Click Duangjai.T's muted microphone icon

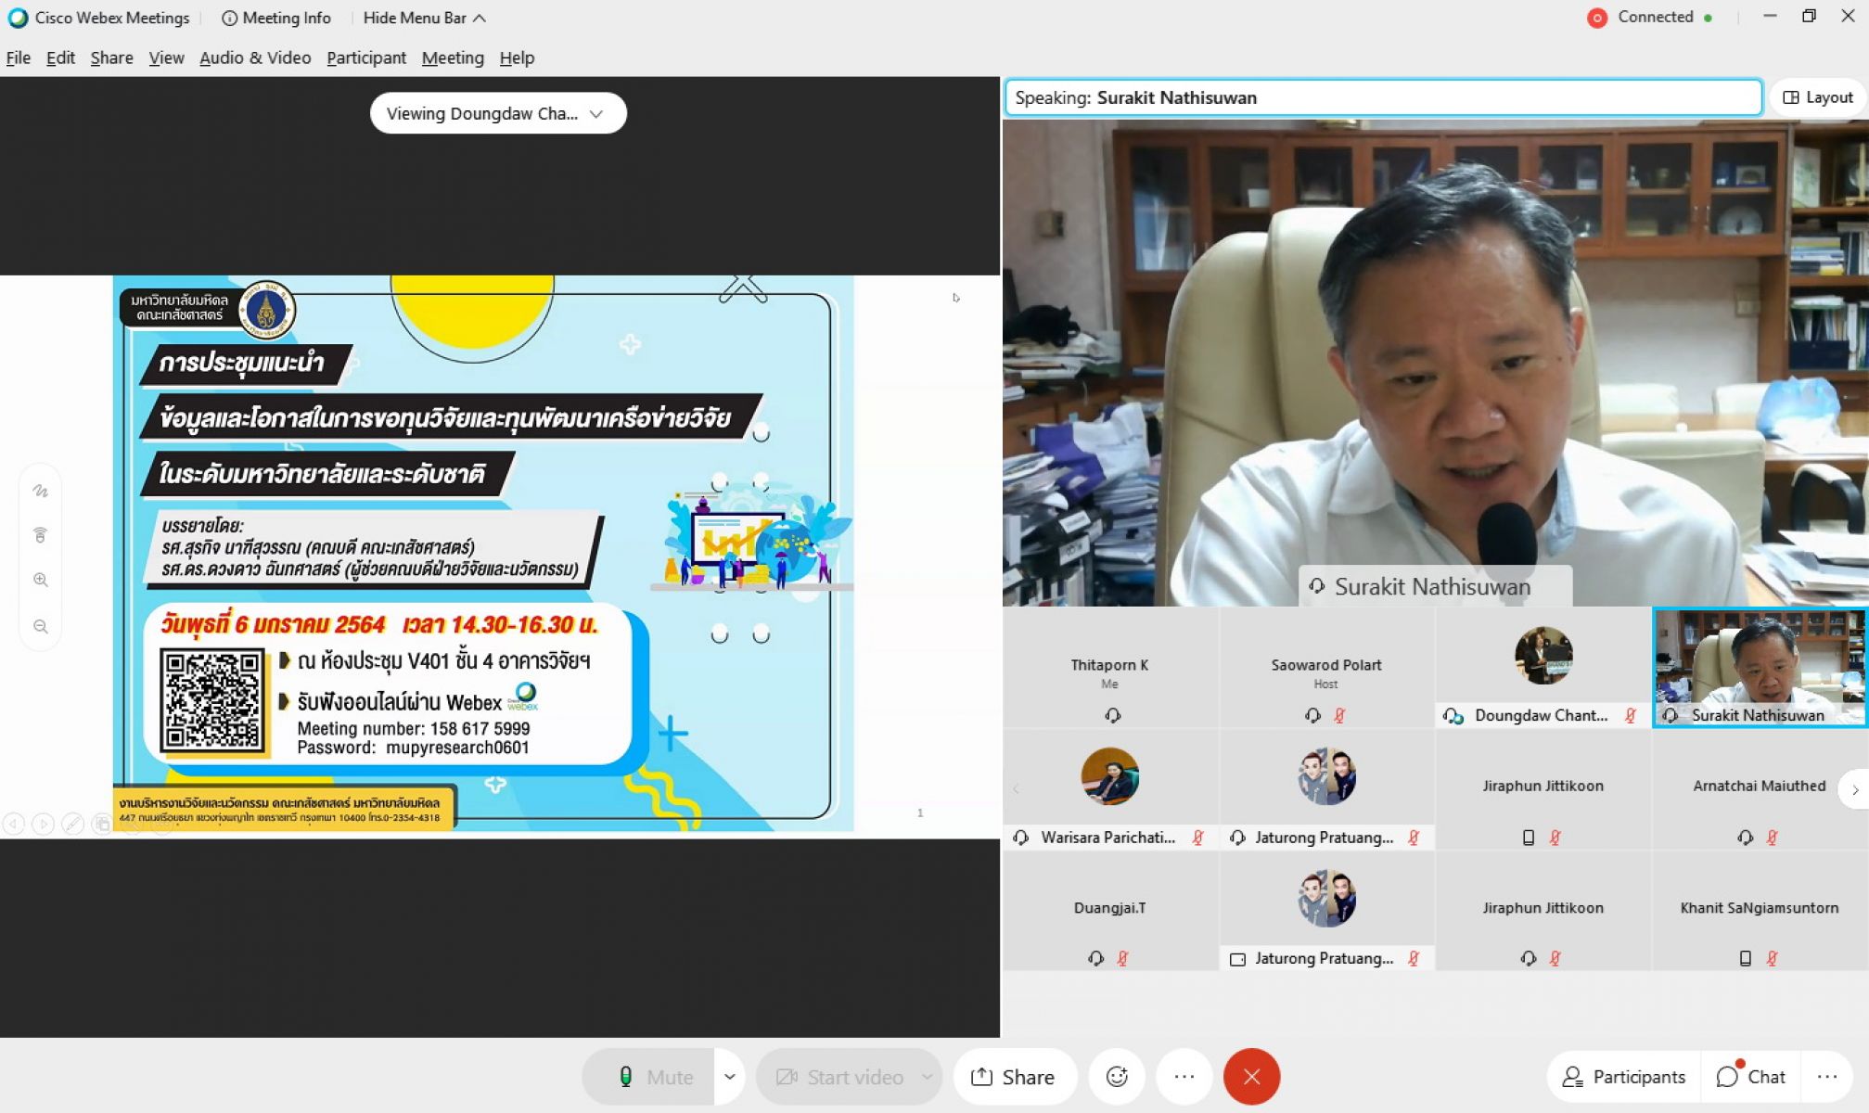[1122, 958]
